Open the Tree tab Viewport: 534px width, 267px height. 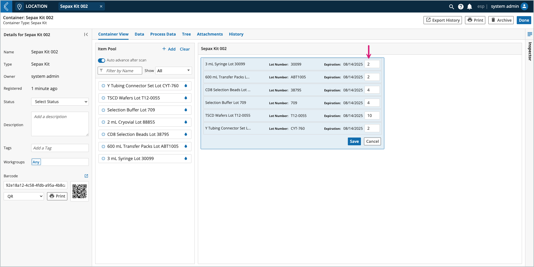pos(186,34)
